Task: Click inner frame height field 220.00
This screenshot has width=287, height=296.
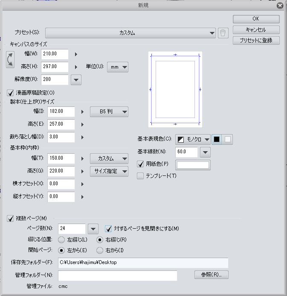Action: point(61,171)
